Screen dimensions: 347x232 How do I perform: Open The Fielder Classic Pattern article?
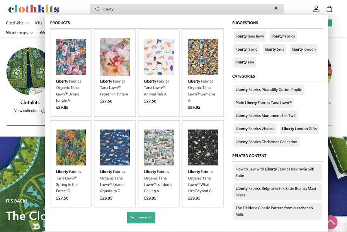pos(277,211)
